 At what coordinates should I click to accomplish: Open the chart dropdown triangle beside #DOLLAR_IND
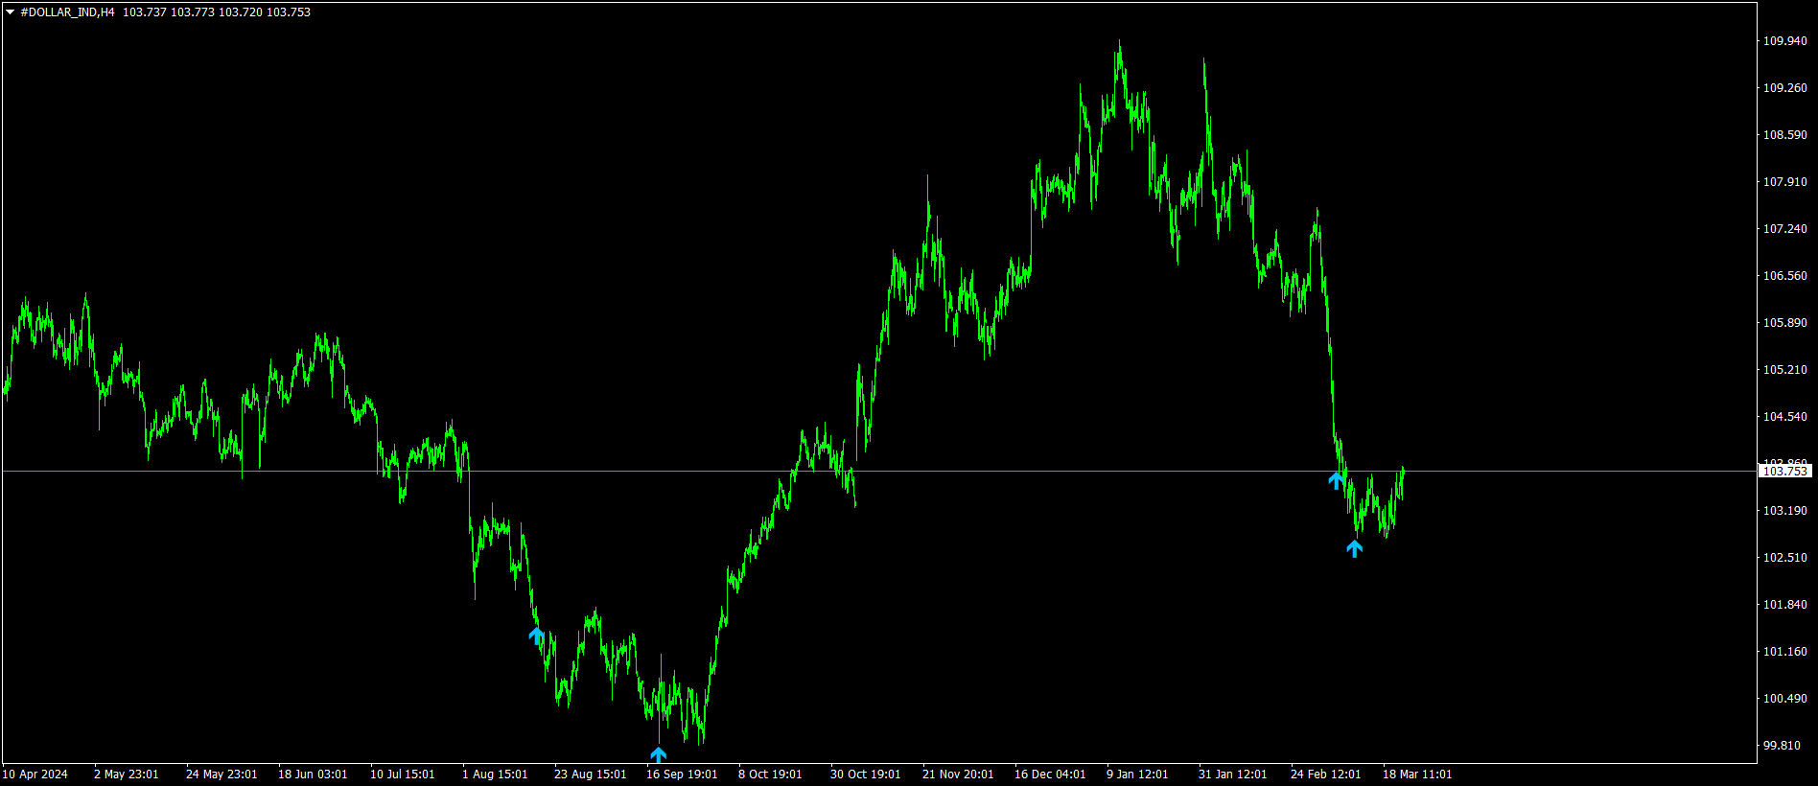coord(11,12)
